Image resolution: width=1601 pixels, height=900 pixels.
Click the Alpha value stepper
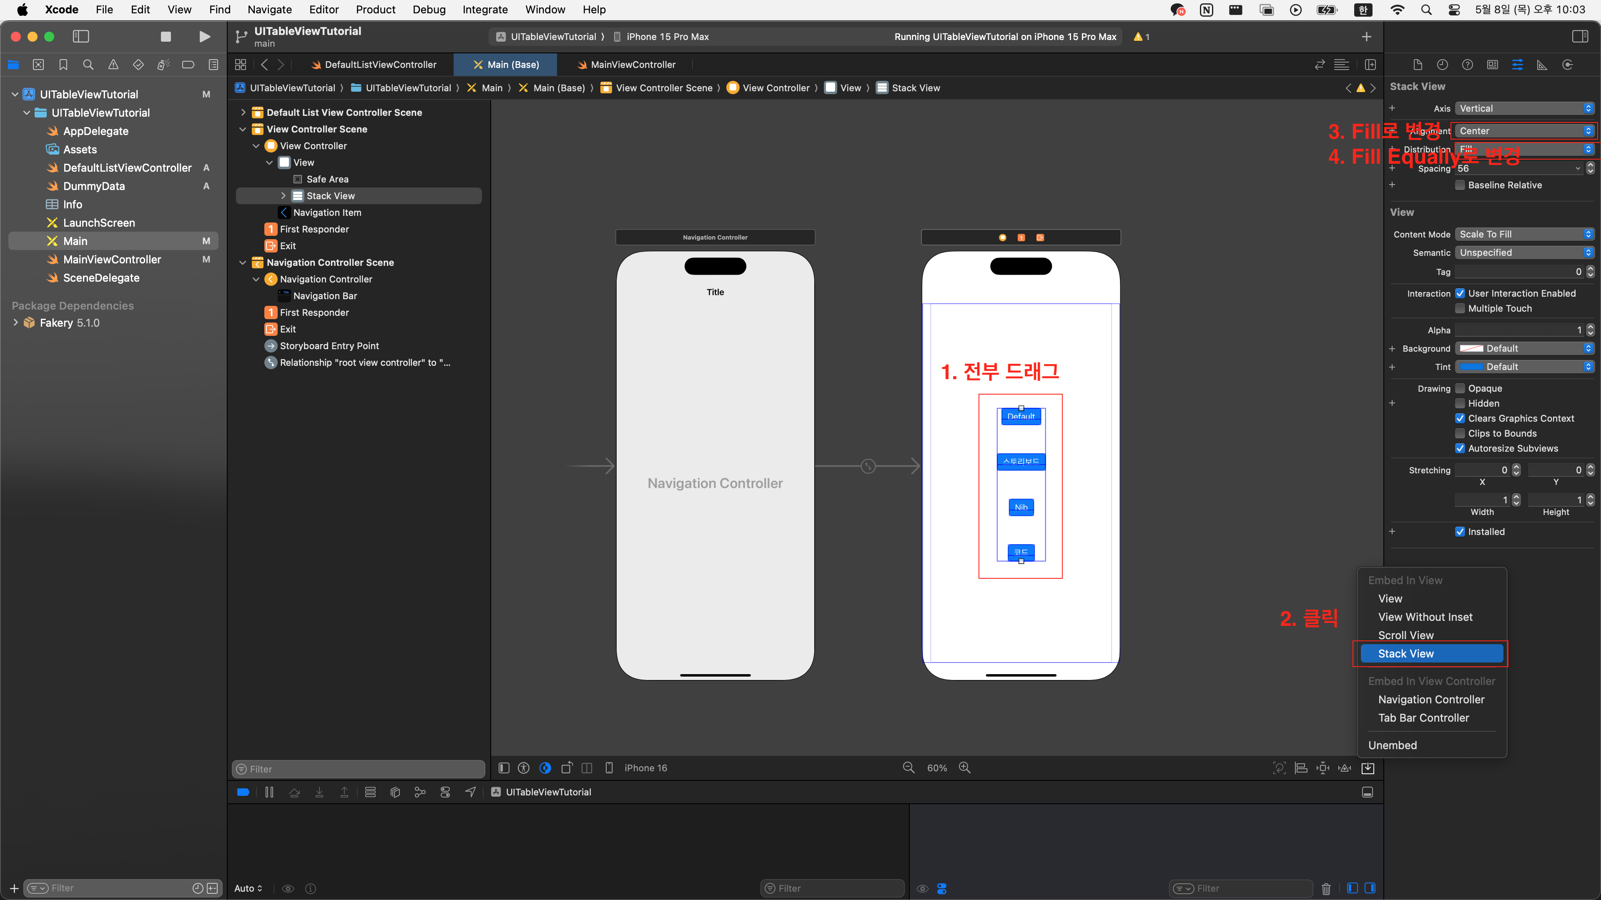(x=1591, y=330)
